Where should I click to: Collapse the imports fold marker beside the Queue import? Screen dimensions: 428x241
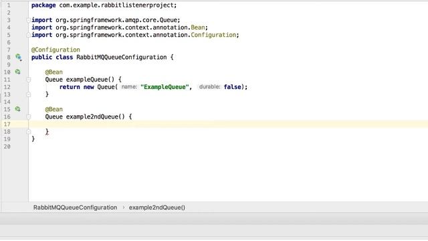(x=28, y=20)
